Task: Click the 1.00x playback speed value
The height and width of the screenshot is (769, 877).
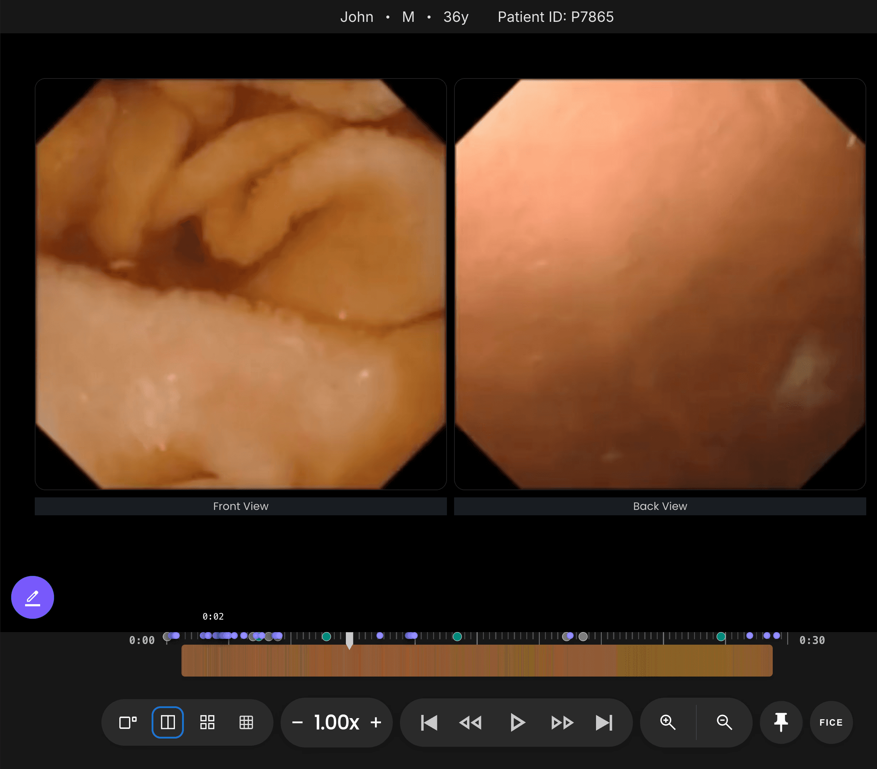Action: (x=337, y=722)
